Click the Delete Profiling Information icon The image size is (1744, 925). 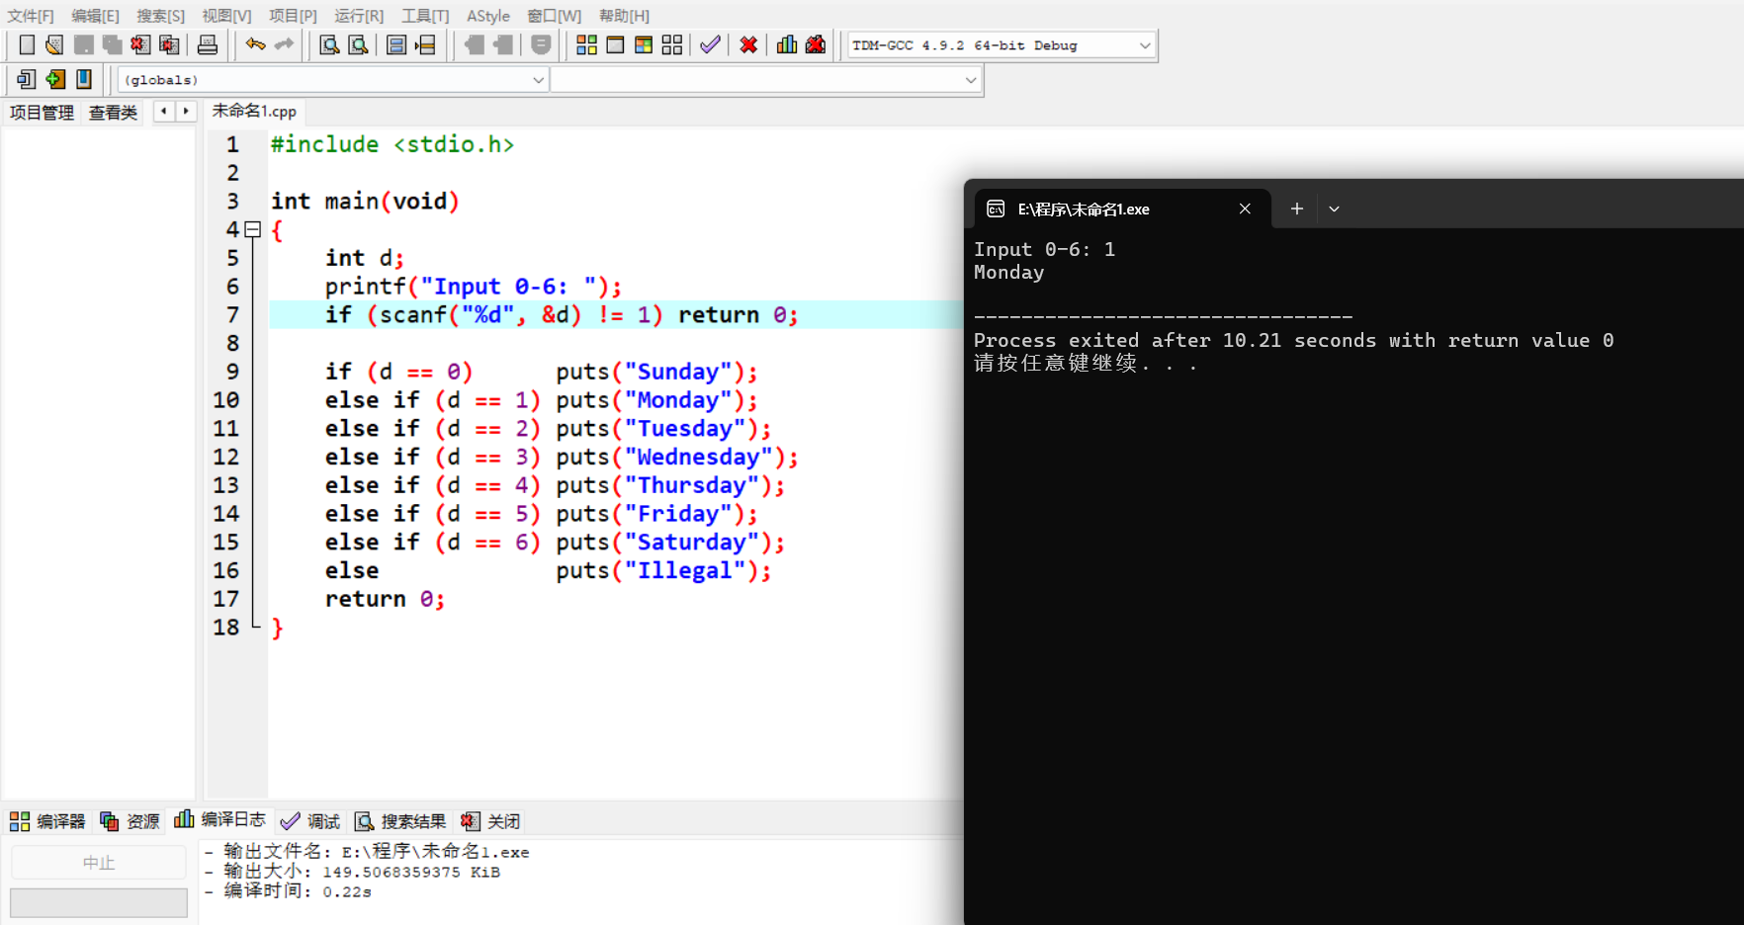tap(816, 44)
